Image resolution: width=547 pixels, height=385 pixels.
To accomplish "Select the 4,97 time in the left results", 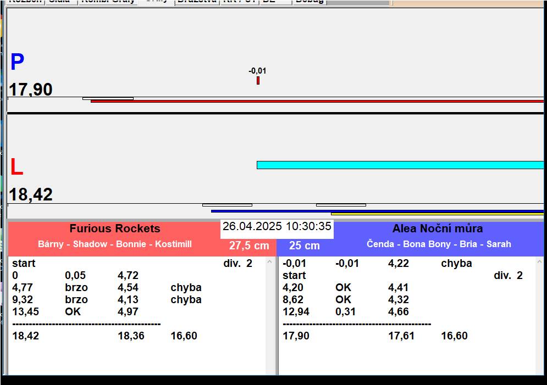I will 128,312.
